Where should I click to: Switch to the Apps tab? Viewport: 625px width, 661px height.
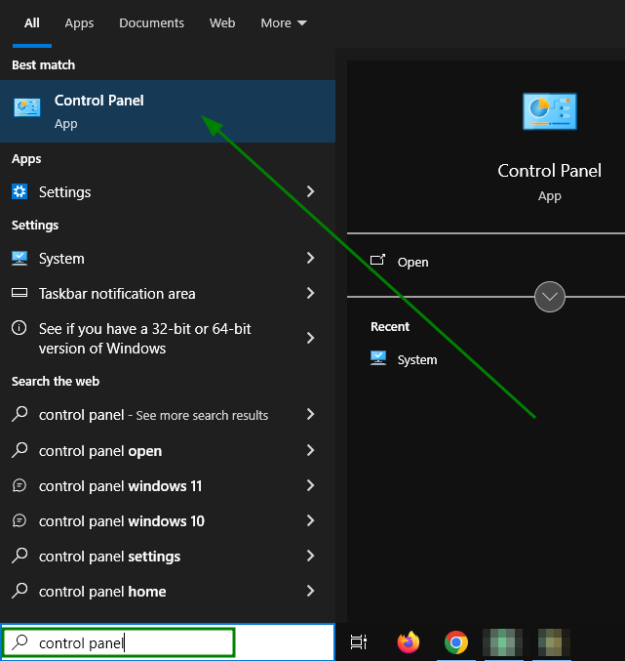coord(79,23)
